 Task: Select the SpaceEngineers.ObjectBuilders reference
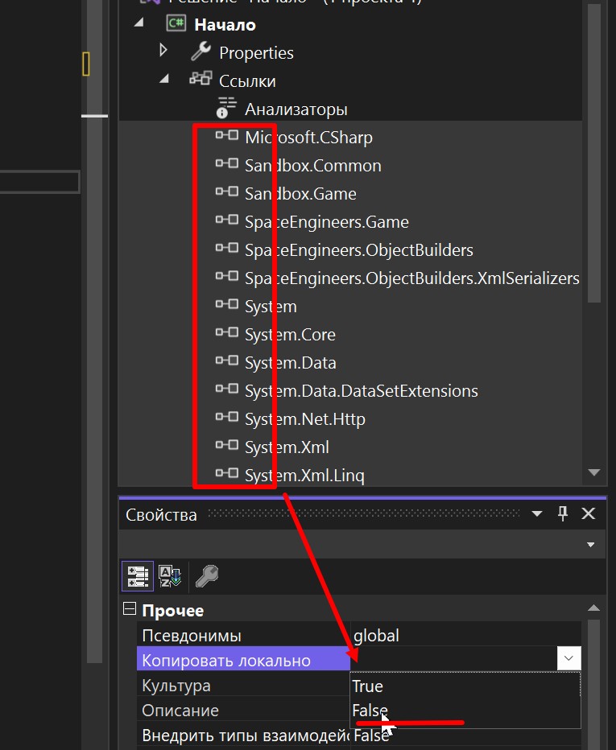tap(359, 250)
